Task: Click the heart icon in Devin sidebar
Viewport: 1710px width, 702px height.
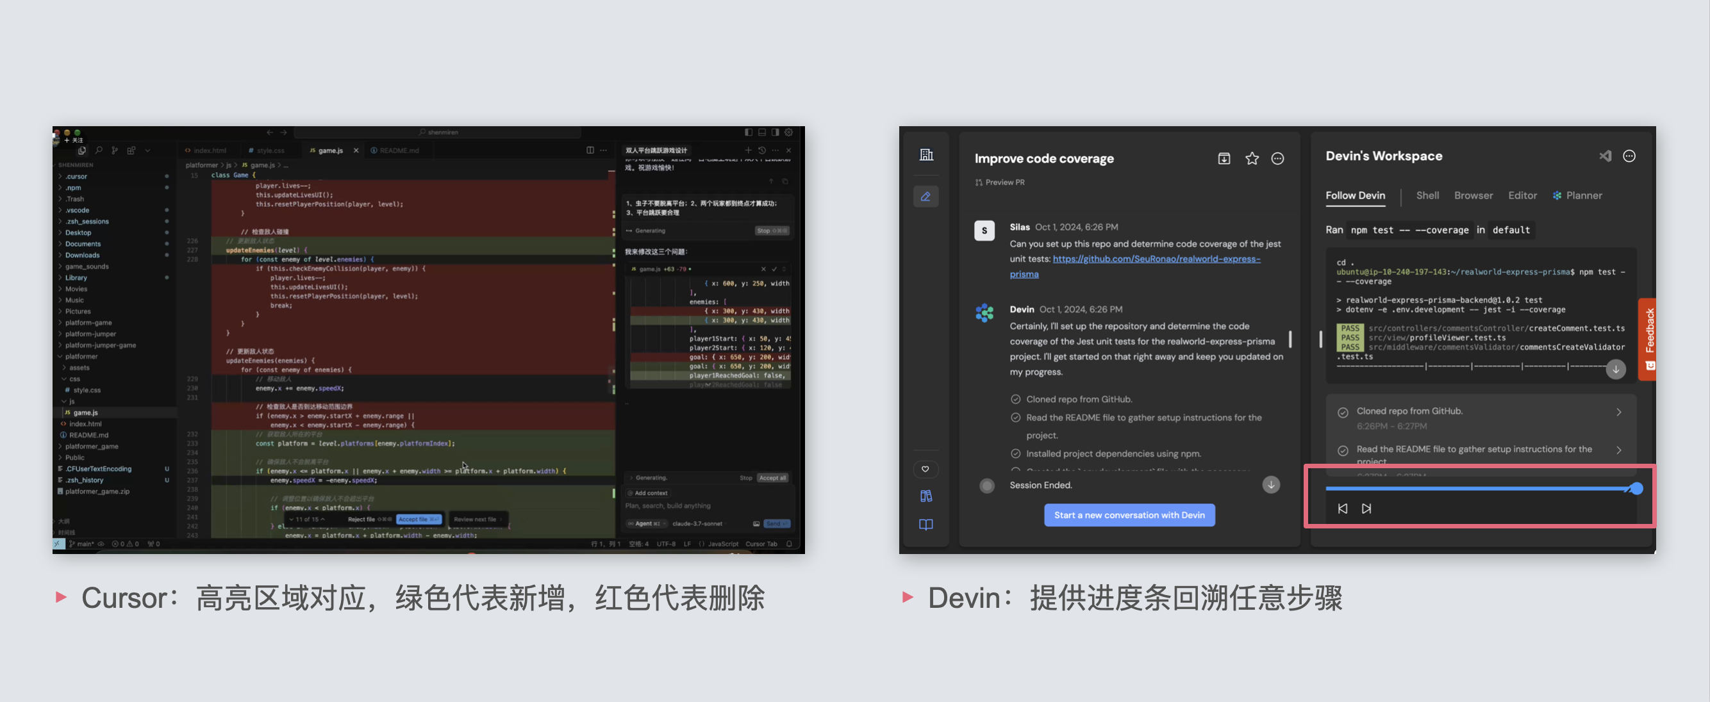Action: point(926,469)
